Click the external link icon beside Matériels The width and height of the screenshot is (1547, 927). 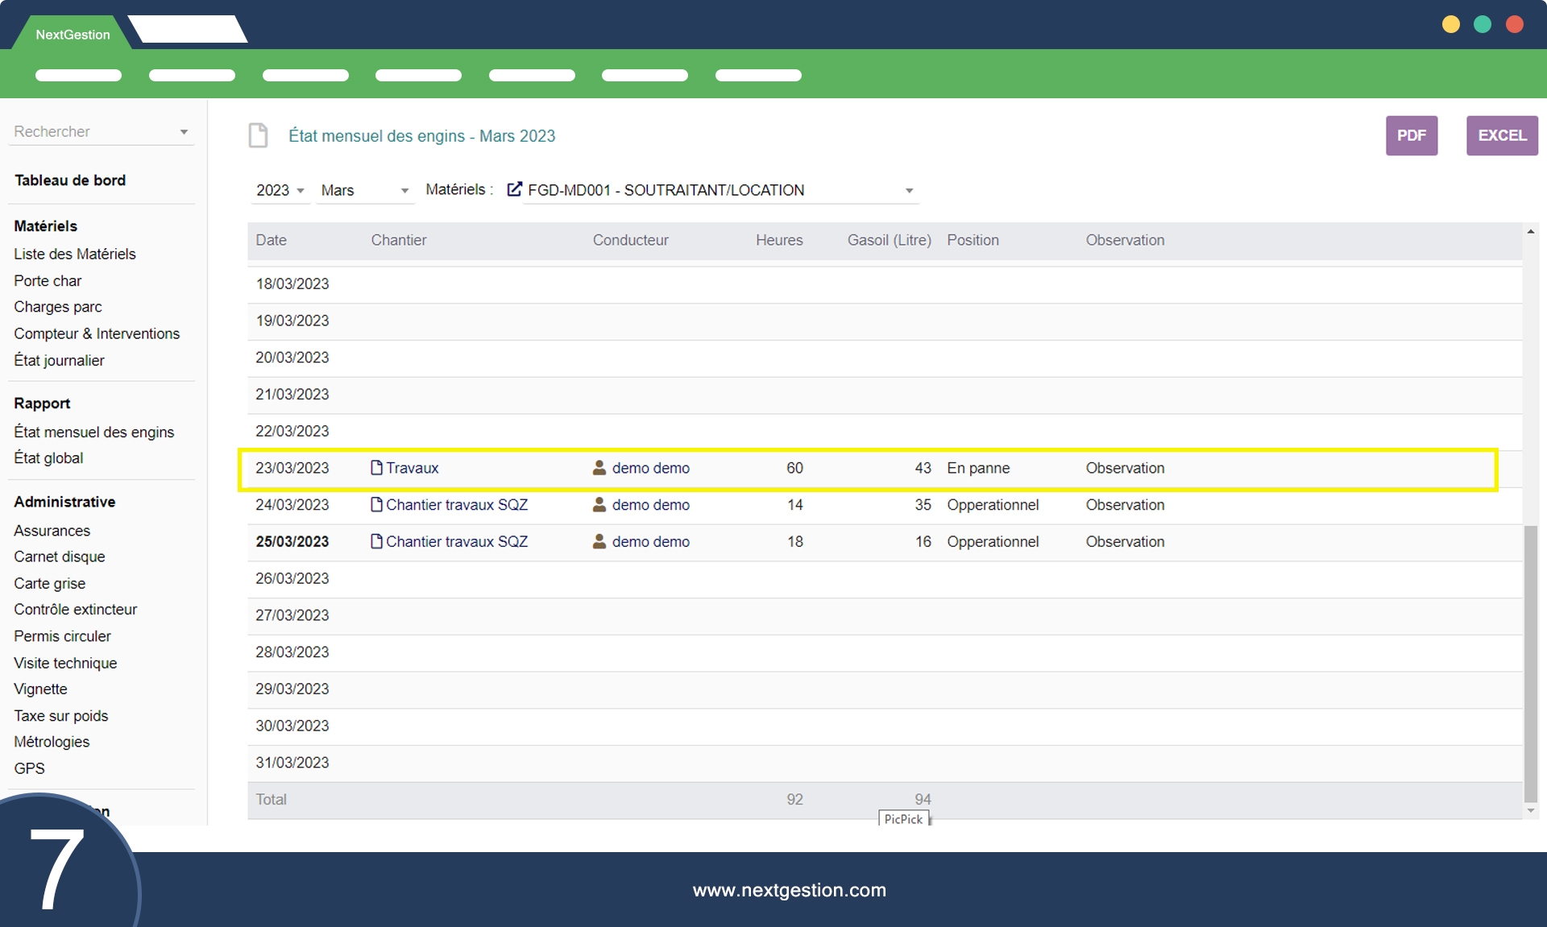pos(514,190)
